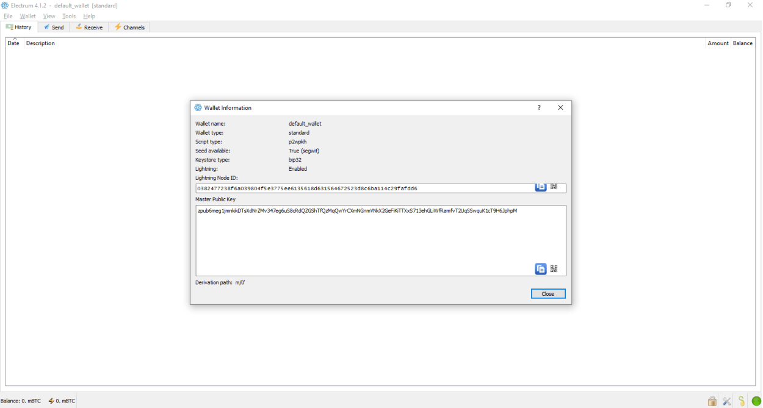The image size is (763, 408).
Task: Open the View menu
Action: [49, 16]
